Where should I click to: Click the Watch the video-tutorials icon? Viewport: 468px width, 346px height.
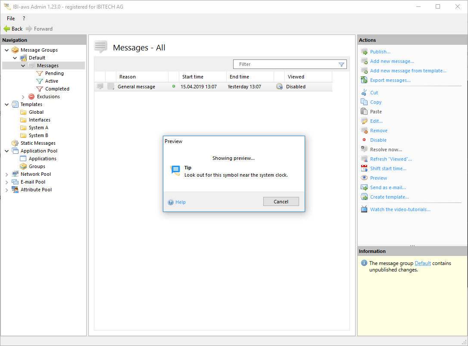364,209
